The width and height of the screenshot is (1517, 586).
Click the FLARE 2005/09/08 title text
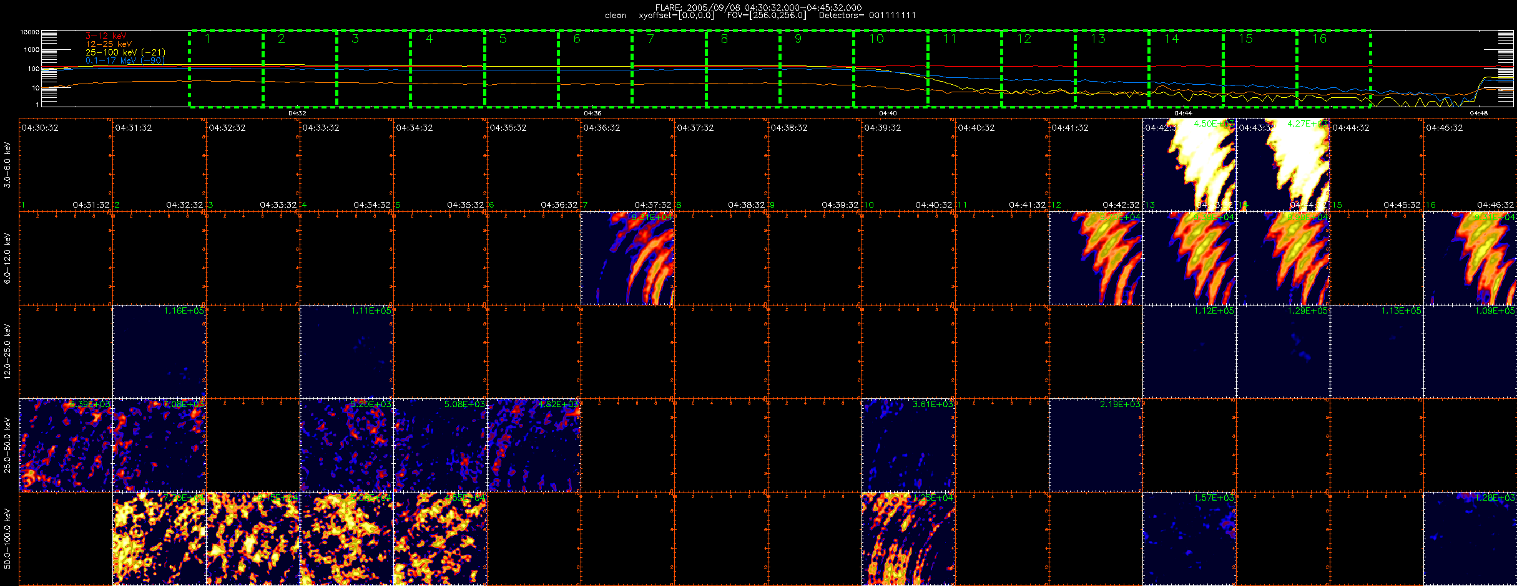pos(758,7)
